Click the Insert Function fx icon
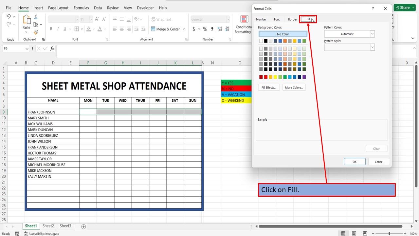 click(52, 49)
